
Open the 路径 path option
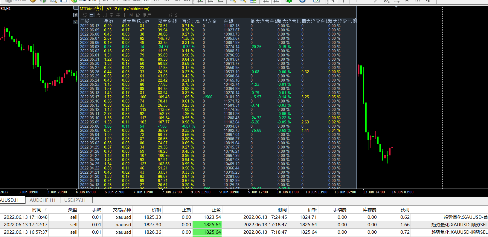click(173, 15)
